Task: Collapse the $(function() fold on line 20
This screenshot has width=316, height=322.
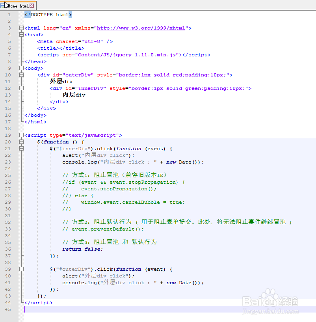Action: coord(21,142)
